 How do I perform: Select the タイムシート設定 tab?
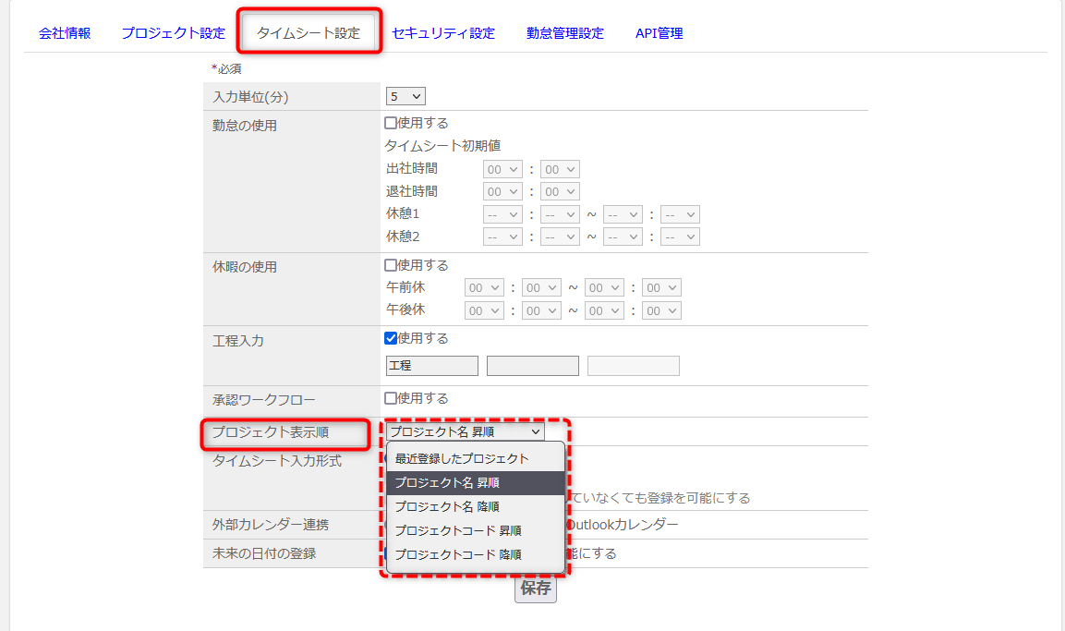click(309, 33)
